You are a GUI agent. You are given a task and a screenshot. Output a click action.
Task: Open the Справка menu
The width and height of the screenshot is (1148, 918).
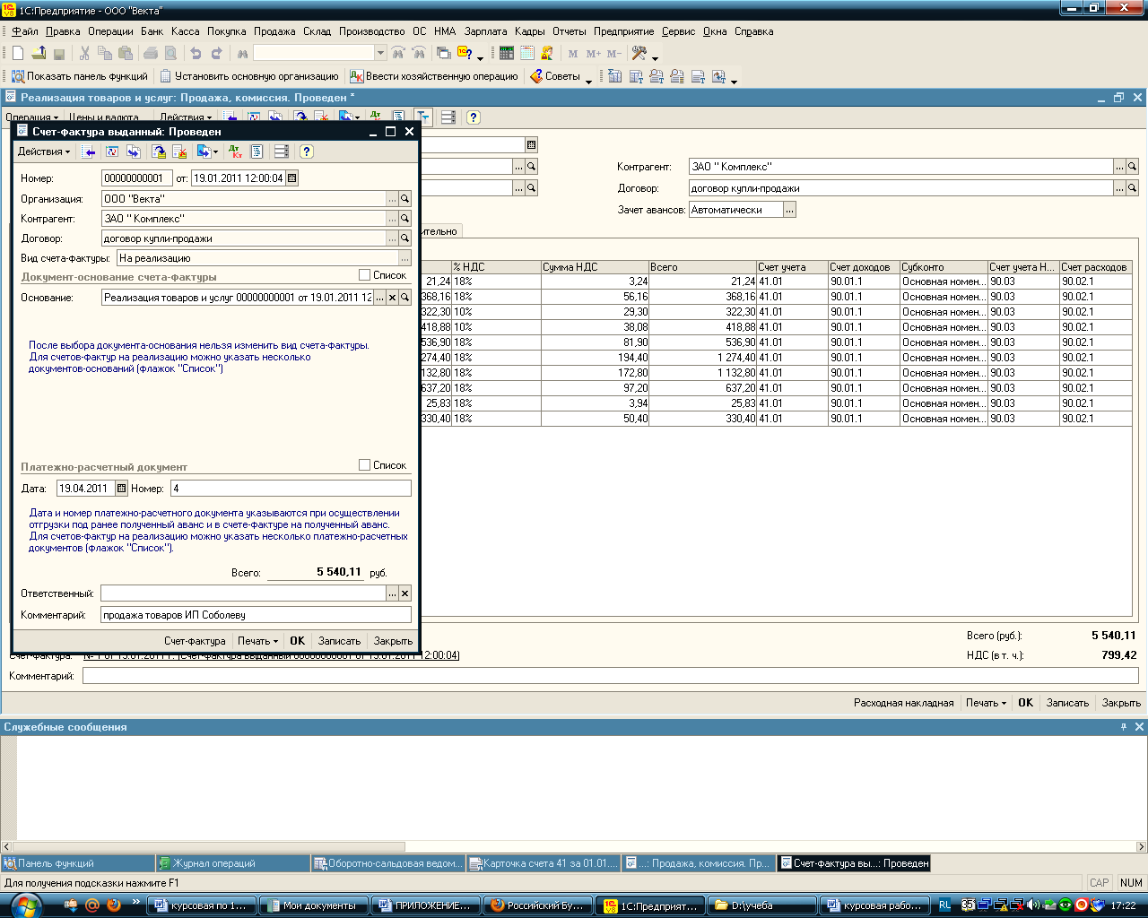[x=753, y=31]
